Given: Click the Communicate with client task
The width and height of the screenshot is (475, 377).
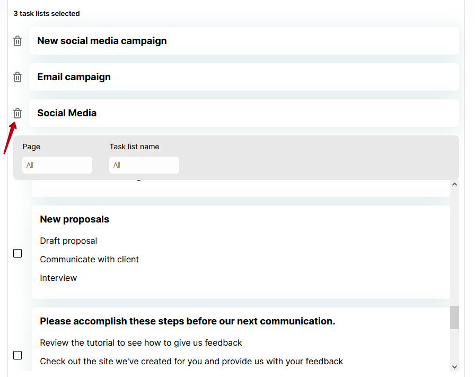Looking at the screenshot, I should [90, 259].
